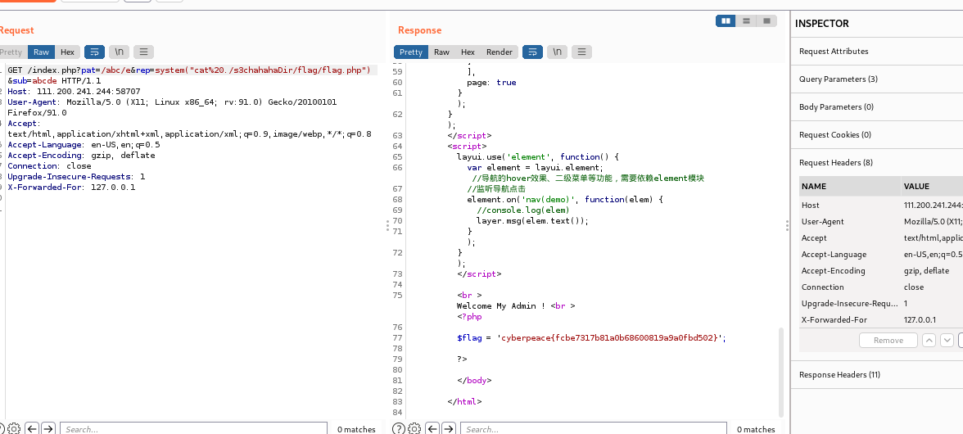
Task: Expand Request Cookies (0) section
Action: point(877,135)
